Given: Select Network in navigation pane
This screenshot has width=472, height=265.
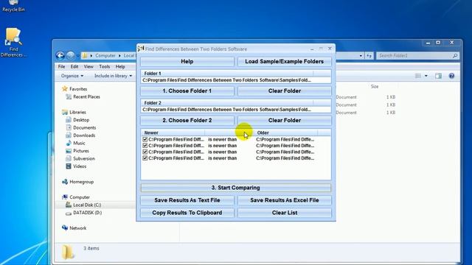Looking at the screenshot, I should click(74, 228).
